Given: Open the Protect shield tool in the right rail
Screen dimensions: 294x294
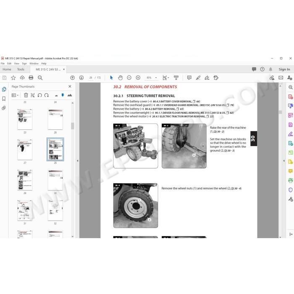Looking at the screenshot, I should click(291, 190).
